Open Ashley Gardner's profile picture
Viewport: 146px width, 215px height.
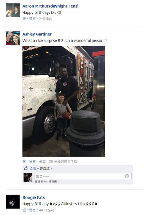(13, 38)
